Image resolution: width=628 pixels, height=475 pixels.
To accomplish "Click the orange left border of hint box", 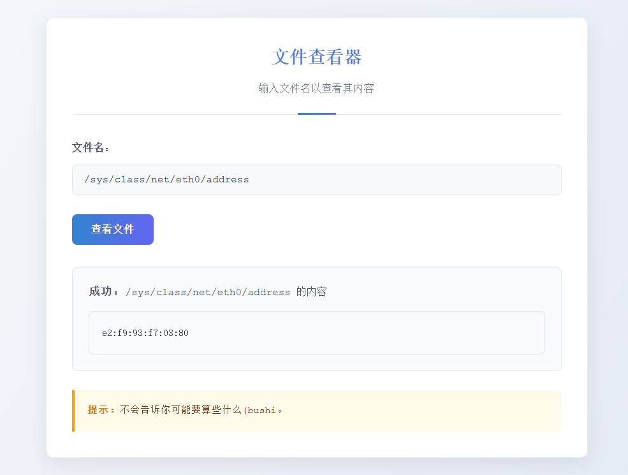I will pyautogui.click(x=73, y=411).
